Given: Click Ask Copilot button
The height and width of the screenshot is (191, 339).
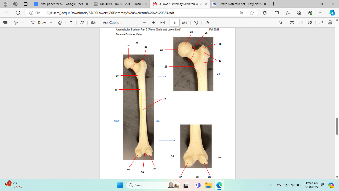Looking at the screenshot, I should pyautogui.click(x=112, y=23).
